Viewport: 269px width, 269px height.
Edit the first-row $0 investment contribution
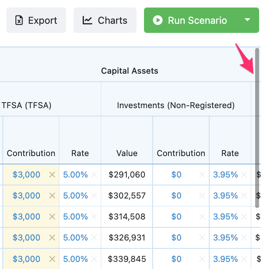pyautogui.click(x=176, y=175)
